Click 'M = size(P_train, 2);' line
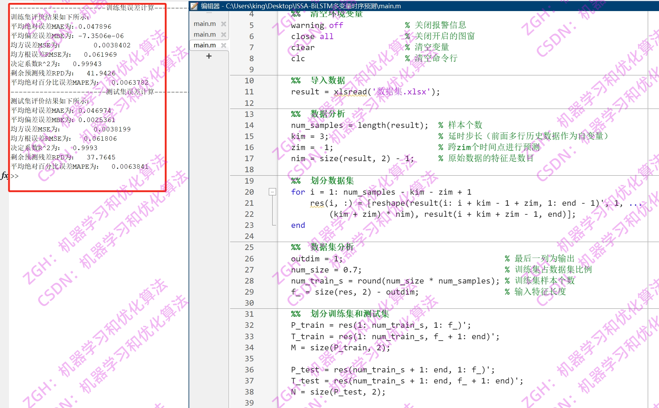The width and height of the screenshot is (659, 408). (x=340, y=347)
